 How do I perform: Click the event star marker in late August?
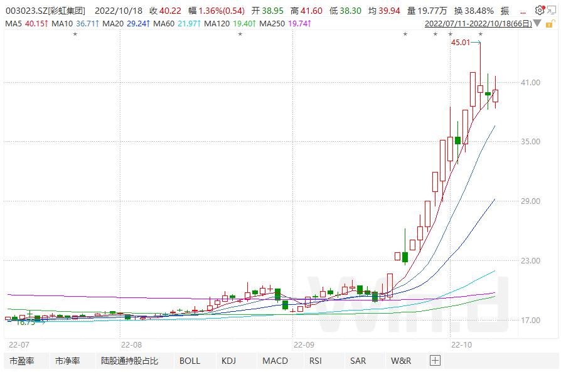[x=240, y=35]
